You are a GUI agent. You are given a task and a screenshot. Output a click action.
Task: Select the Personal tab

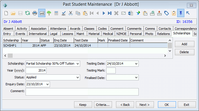pos(136,34)
